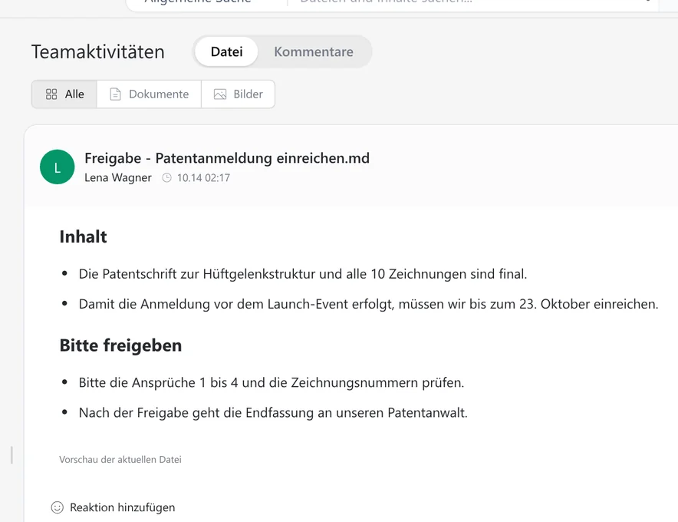Click the clock icon beside timestamp
Image resolution: width=678 pixels, height=522 pixels.
pyautogui.click(x=167, y=178)
